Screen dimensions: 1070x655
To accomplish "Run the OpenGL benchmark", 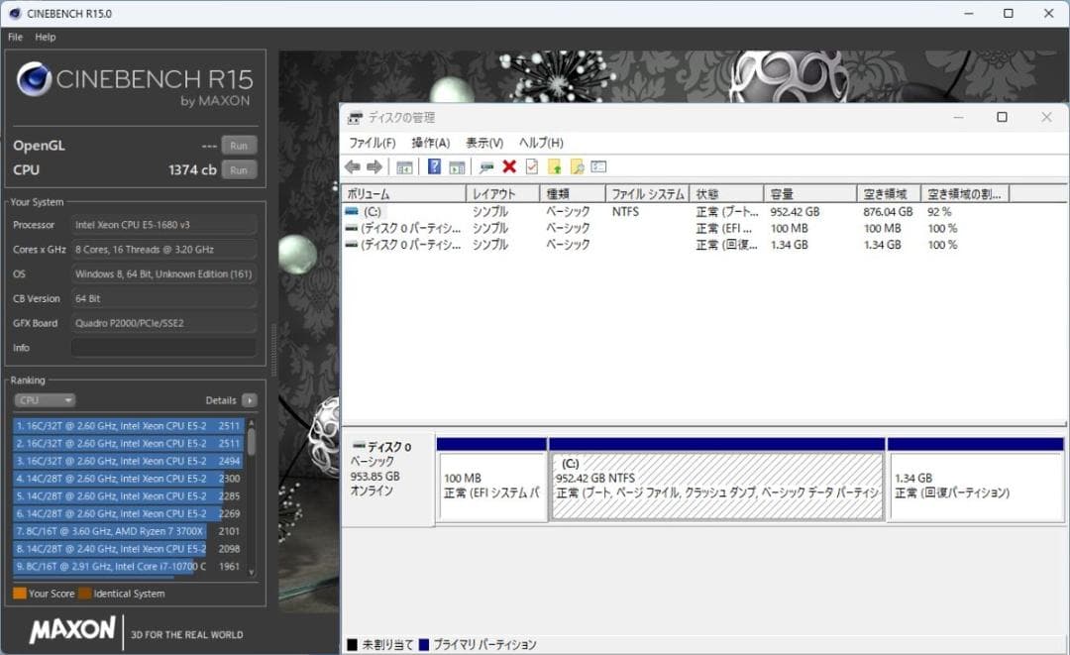I will pos(238,145).
